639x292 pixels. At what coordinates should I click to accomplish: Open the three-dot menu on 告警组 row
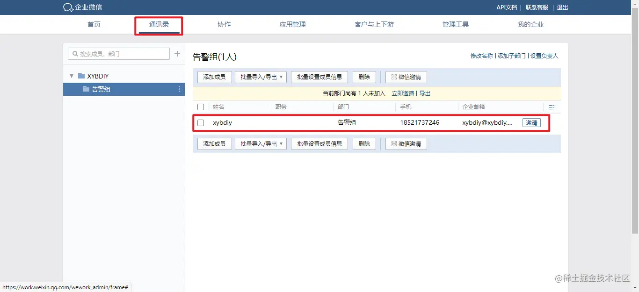(x=179, y=89)
